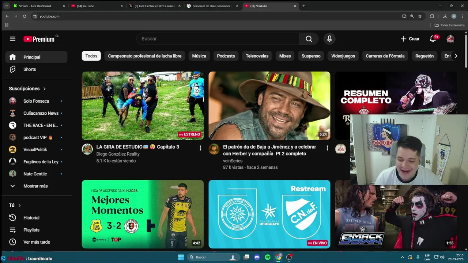Viewport: 468px width, 263px height.
Task: Expand the Tú section
Action: [x=15, y=205]
